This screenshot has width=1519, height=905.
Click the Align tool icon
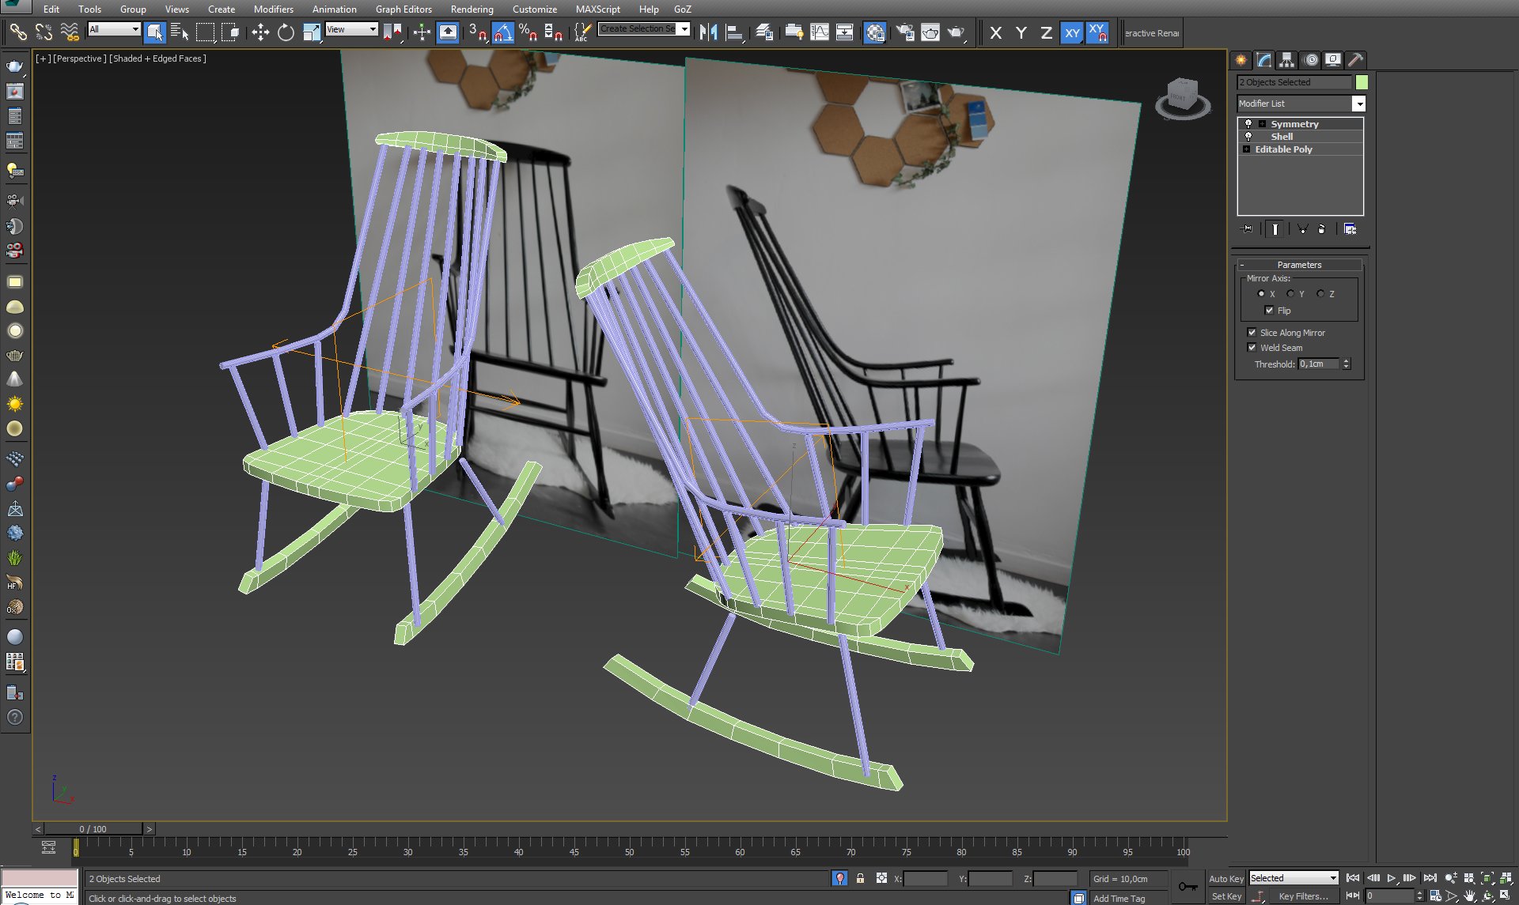(734, 32)
